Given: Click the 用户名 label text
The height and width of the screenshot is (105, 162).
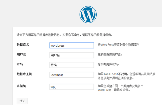Looking at the screenshot, I should (x=21, y=54).
